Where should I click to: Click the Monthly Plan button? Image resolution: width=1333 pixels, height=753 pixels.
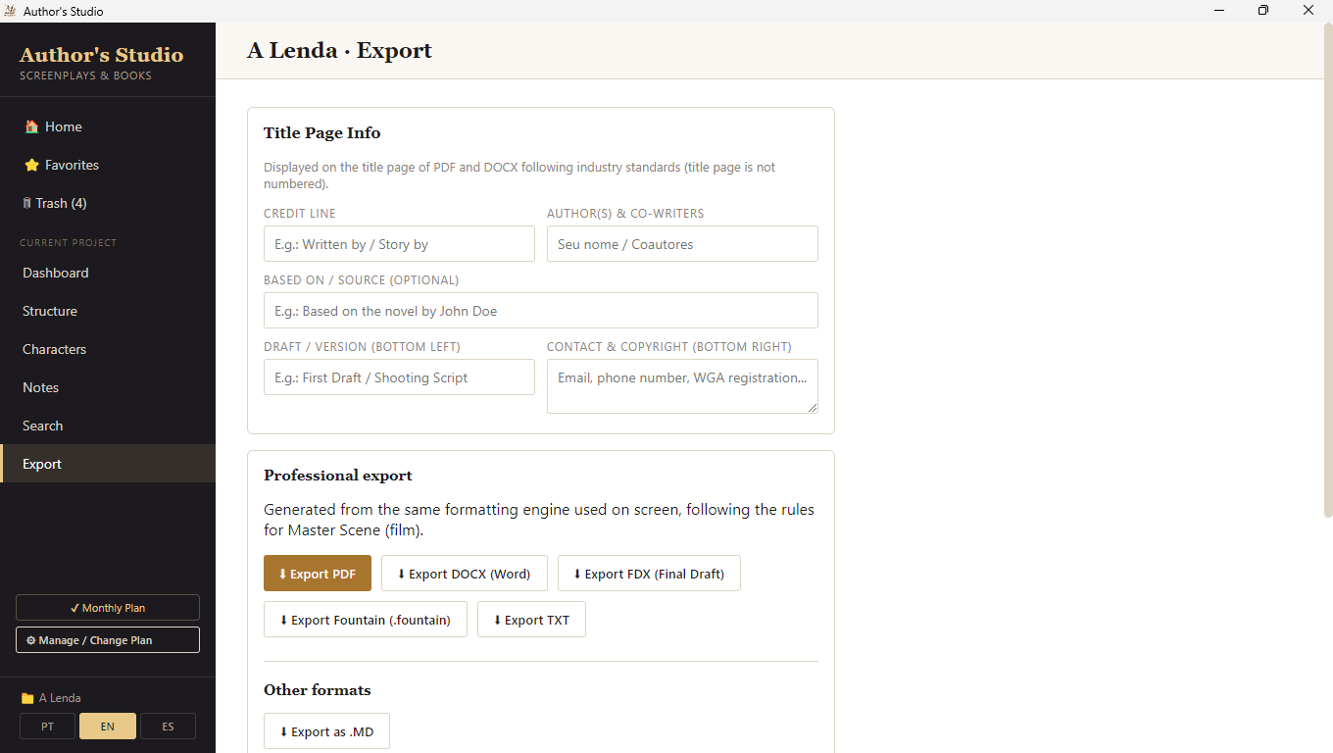(108, 608)
